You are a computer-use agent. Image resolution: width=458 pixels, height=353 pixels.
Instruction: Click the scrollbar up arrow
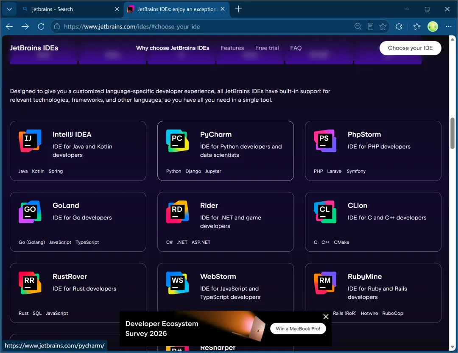click(452, 39)
